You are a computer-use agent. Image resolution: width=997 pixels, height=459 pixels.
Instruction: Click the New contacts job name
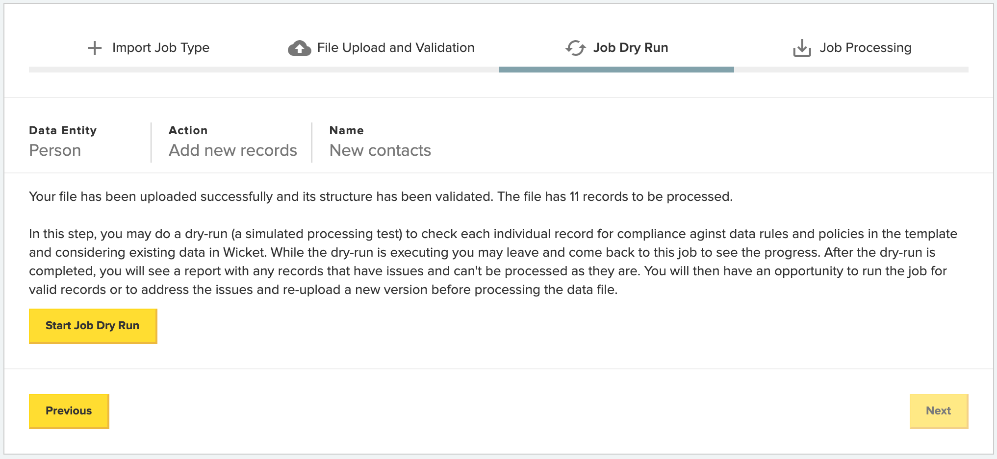[380, 150]
